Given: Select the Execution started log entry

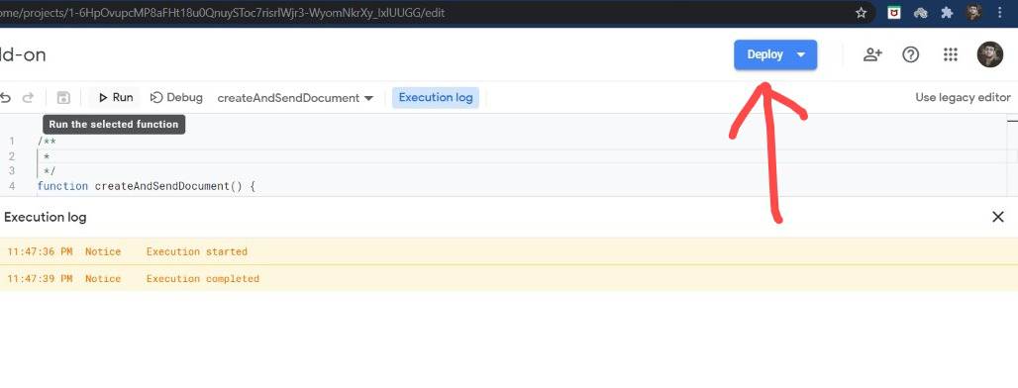Looking at the screenshot, I should coord(509,251).
